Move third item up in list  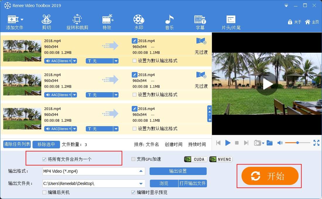(x=210, y=112)
